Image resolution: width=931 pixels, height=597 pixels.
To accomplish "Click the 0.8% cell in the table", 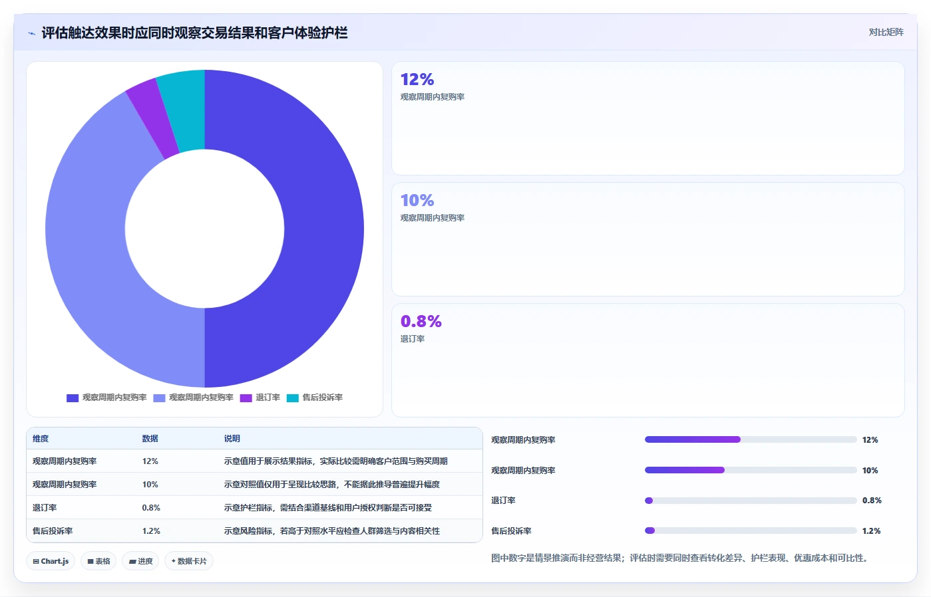I will tap(151, 508).
